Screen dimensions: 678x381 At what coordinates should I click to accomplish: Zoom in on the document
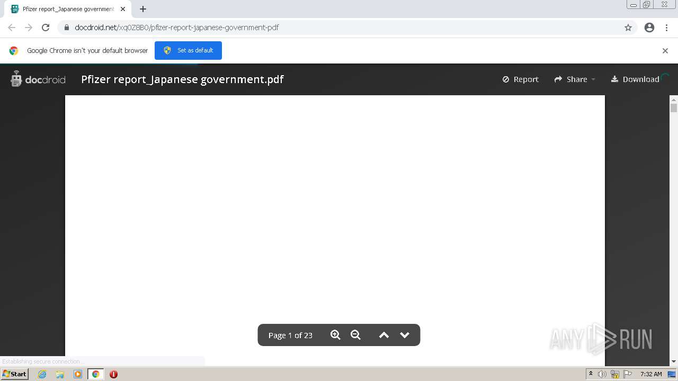pyautogui.click(x=335, y=335)
